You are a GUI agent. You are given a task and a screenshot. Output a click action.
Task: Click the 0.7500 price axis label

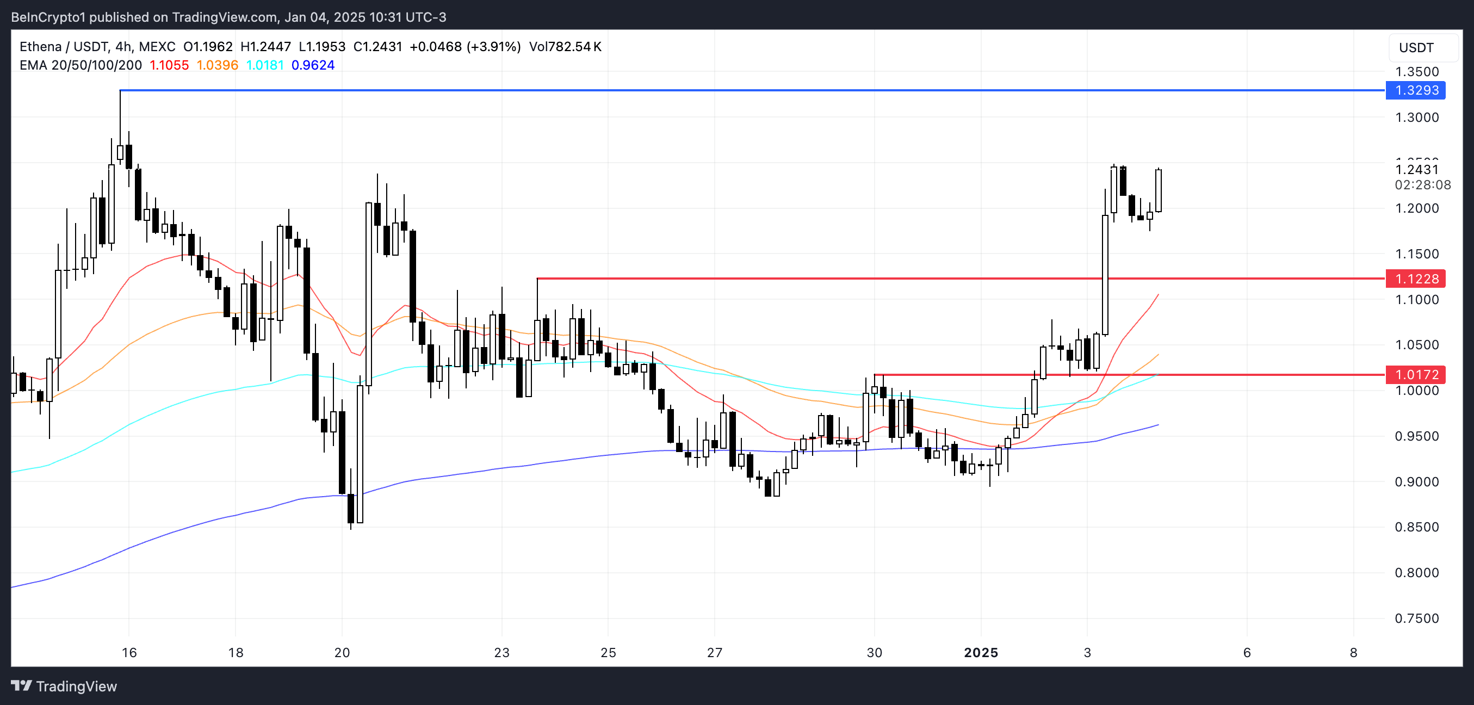point(1416,619)
